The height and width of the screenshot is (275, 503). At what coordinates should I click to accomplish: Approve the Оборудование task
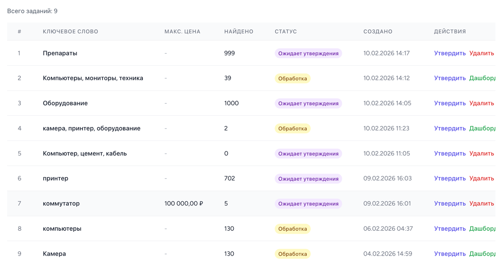450,103
